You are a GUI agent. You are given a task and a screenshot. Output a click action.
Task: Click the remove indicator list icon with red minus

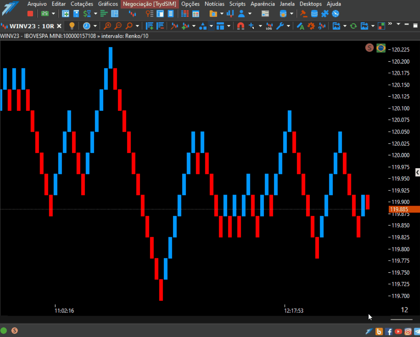coord(160,26)
